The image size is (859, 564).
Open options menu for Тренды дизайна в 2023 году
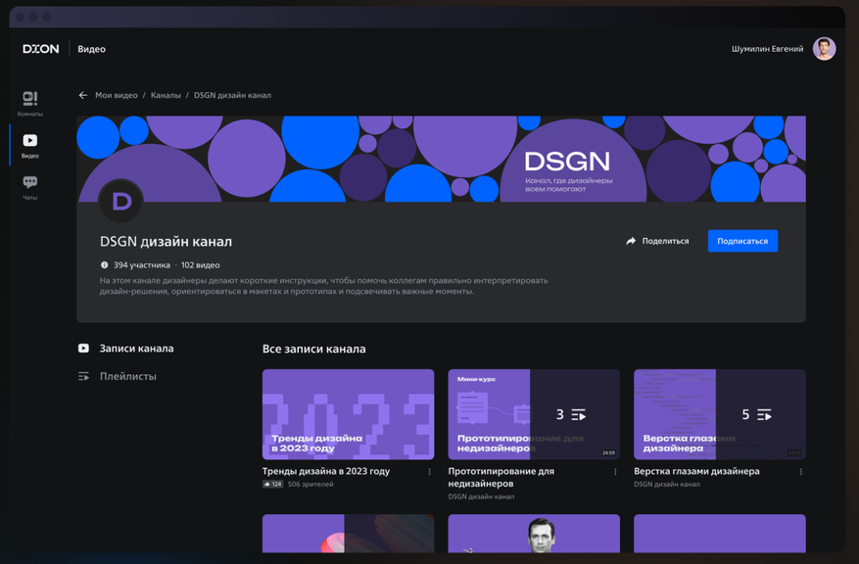pos(429,471)
